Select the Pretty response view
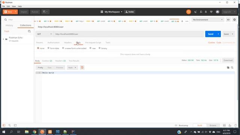The image size is (240, 135). click(x=40, y=67)
